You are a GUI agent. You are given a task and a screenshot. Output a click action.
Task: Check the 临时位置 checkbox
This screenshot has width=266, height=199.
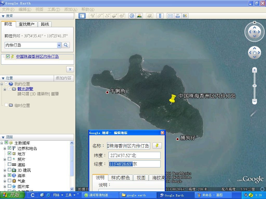click(6, 105)
